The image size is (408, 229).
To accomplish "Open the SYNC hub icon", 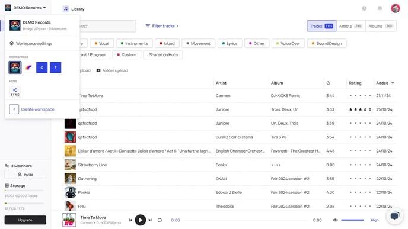I will [15, 92].
